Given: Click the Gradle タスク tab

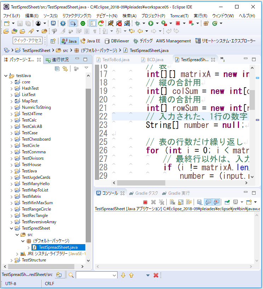Looking at the screenshot, I should (x=144, y=193).
